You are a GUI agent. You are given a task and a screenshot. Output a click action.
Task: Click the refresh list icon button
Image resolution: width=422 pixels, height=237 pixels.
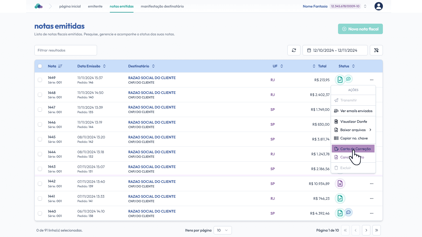pyautogui.click(x=294, y=50)
